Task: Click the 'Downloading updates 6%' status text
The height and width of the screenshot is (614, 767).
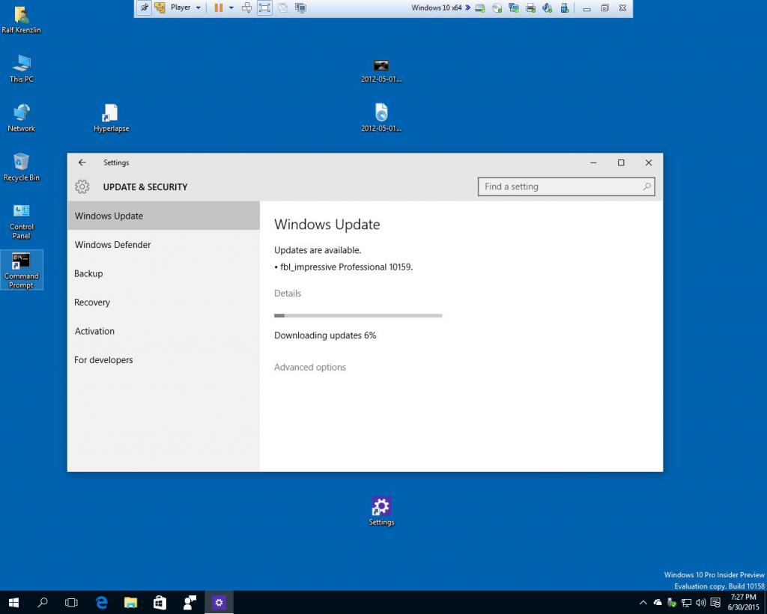Action: click(x=325, y=335)
